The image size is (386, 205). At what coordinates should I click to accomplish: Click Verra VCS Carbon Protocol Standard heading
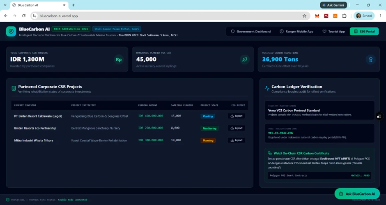pyautogui.click(x=294, y=111)
